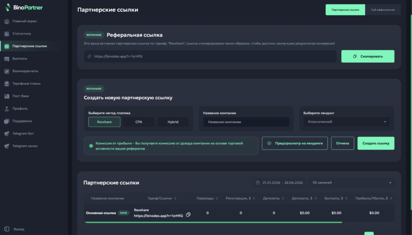The height and width of the screenshot is (235, 412).
Task: Click the Скопировать button
Action: [368, 56]
